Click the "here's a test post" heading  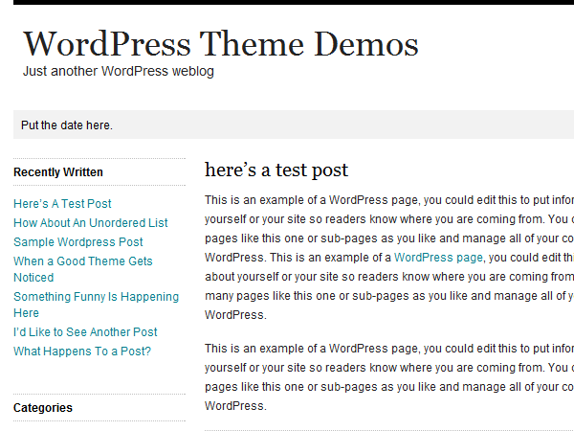(x=276, y=170)
